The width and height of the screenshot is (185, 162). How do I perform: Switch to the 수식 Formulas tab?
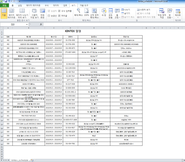pyautogui.click(x=47, y=5)
